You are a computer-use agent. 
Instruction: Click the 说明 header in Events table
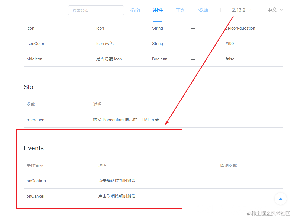(x=102, y=165)
